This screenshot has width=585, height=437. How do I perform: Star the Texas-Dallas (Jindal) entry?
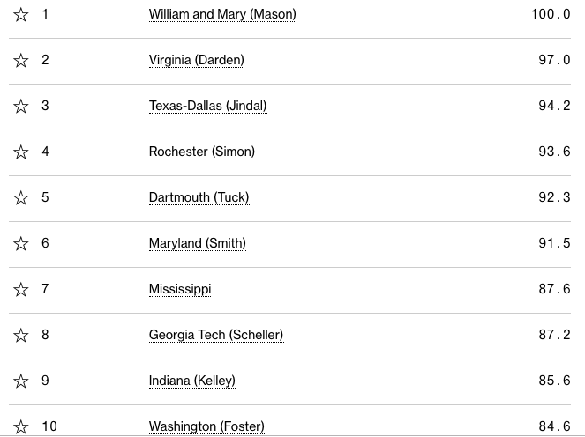click(21, 107)
